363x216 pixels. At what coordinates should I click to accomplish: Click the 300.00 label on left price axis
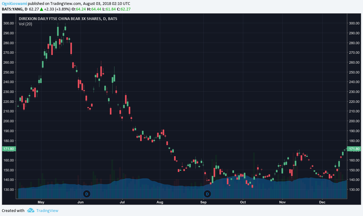[x=9, y=23]
